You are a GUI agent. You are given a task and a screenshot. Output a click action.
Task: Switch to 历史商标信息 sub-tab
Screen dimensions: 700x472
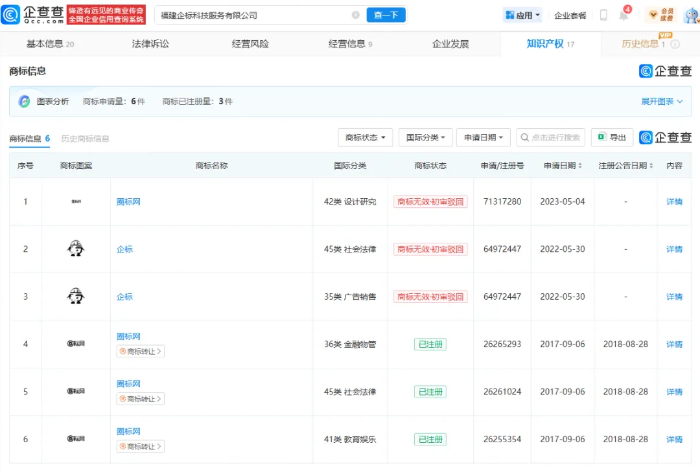point(86,139)
